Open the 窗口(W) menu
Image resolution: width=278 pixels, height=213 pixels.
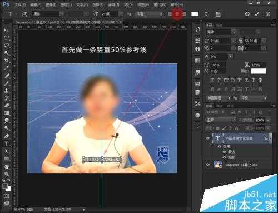pos(160,5)
